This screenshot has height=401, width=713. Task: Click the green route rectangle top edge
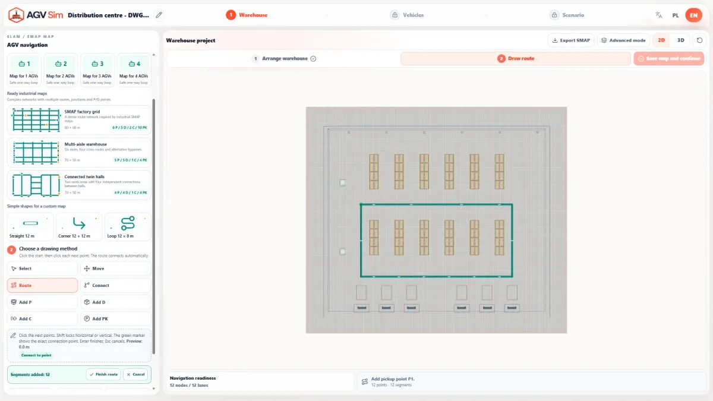coord(437,204)
